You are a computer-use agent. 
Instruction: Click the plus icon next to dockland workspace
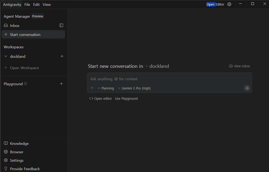[62, 56]
